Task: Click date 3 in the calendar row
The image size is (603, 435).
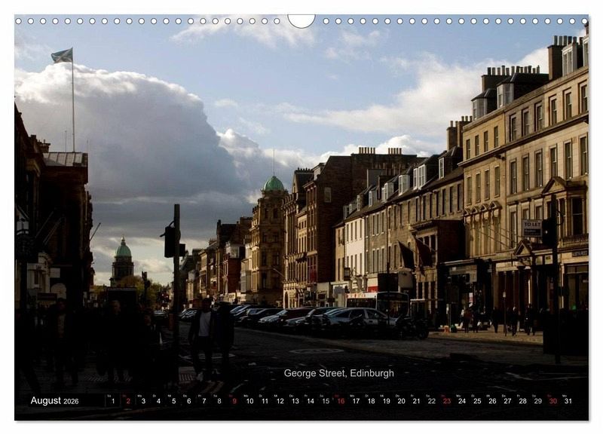Action: pos(143,401)
